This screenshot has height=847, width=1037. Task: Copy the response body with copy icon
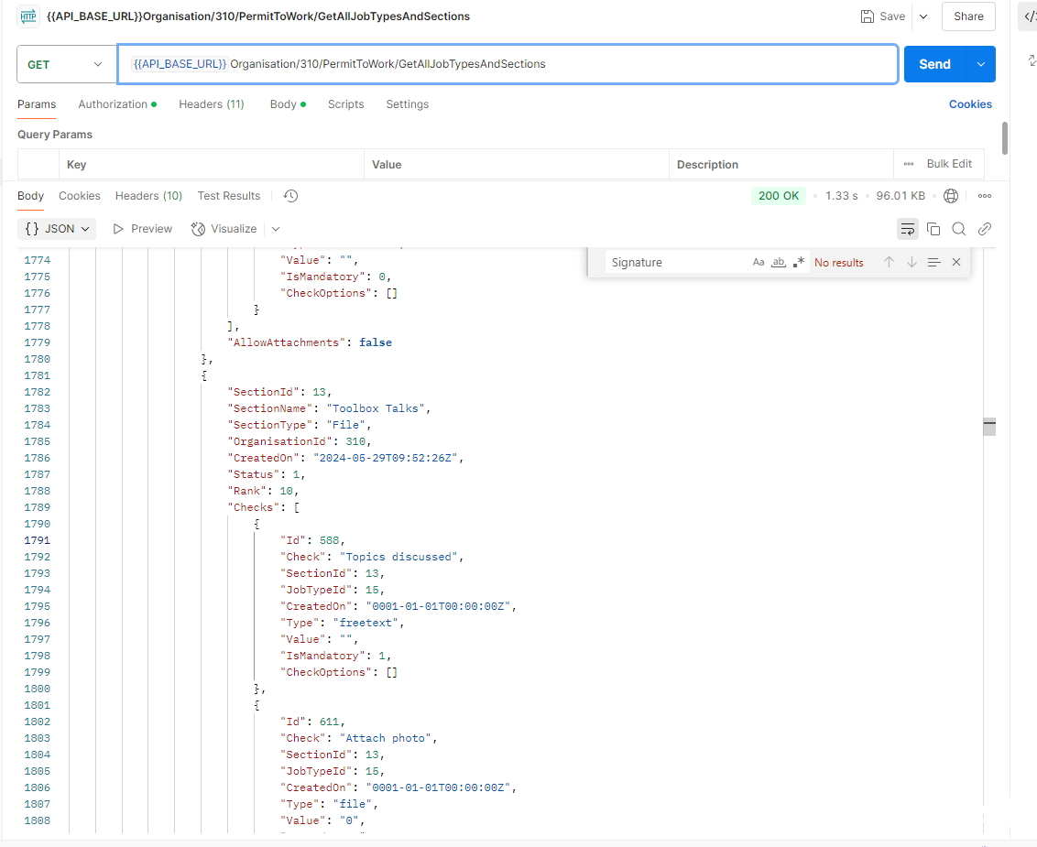tap(933, 229)
